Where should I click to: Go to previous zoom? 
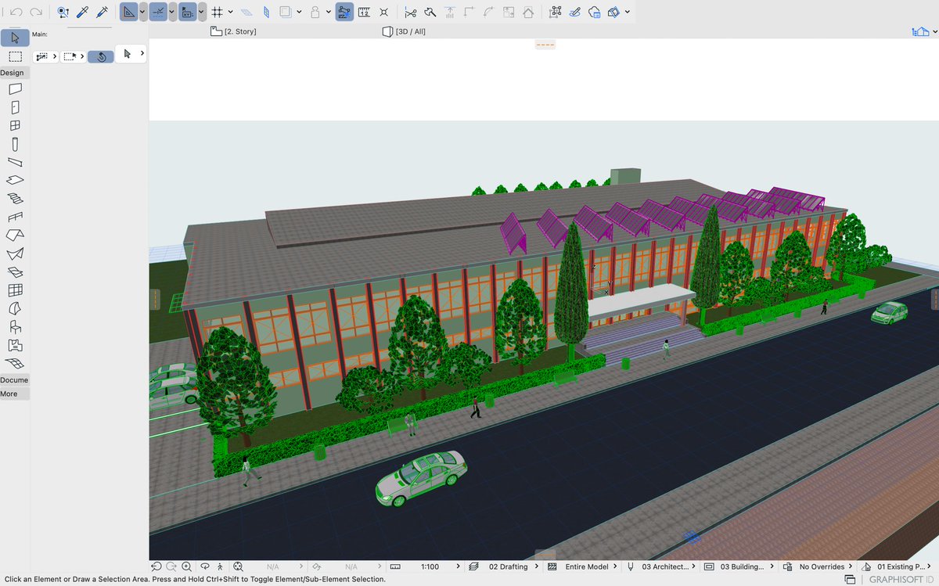coord(156,566)
